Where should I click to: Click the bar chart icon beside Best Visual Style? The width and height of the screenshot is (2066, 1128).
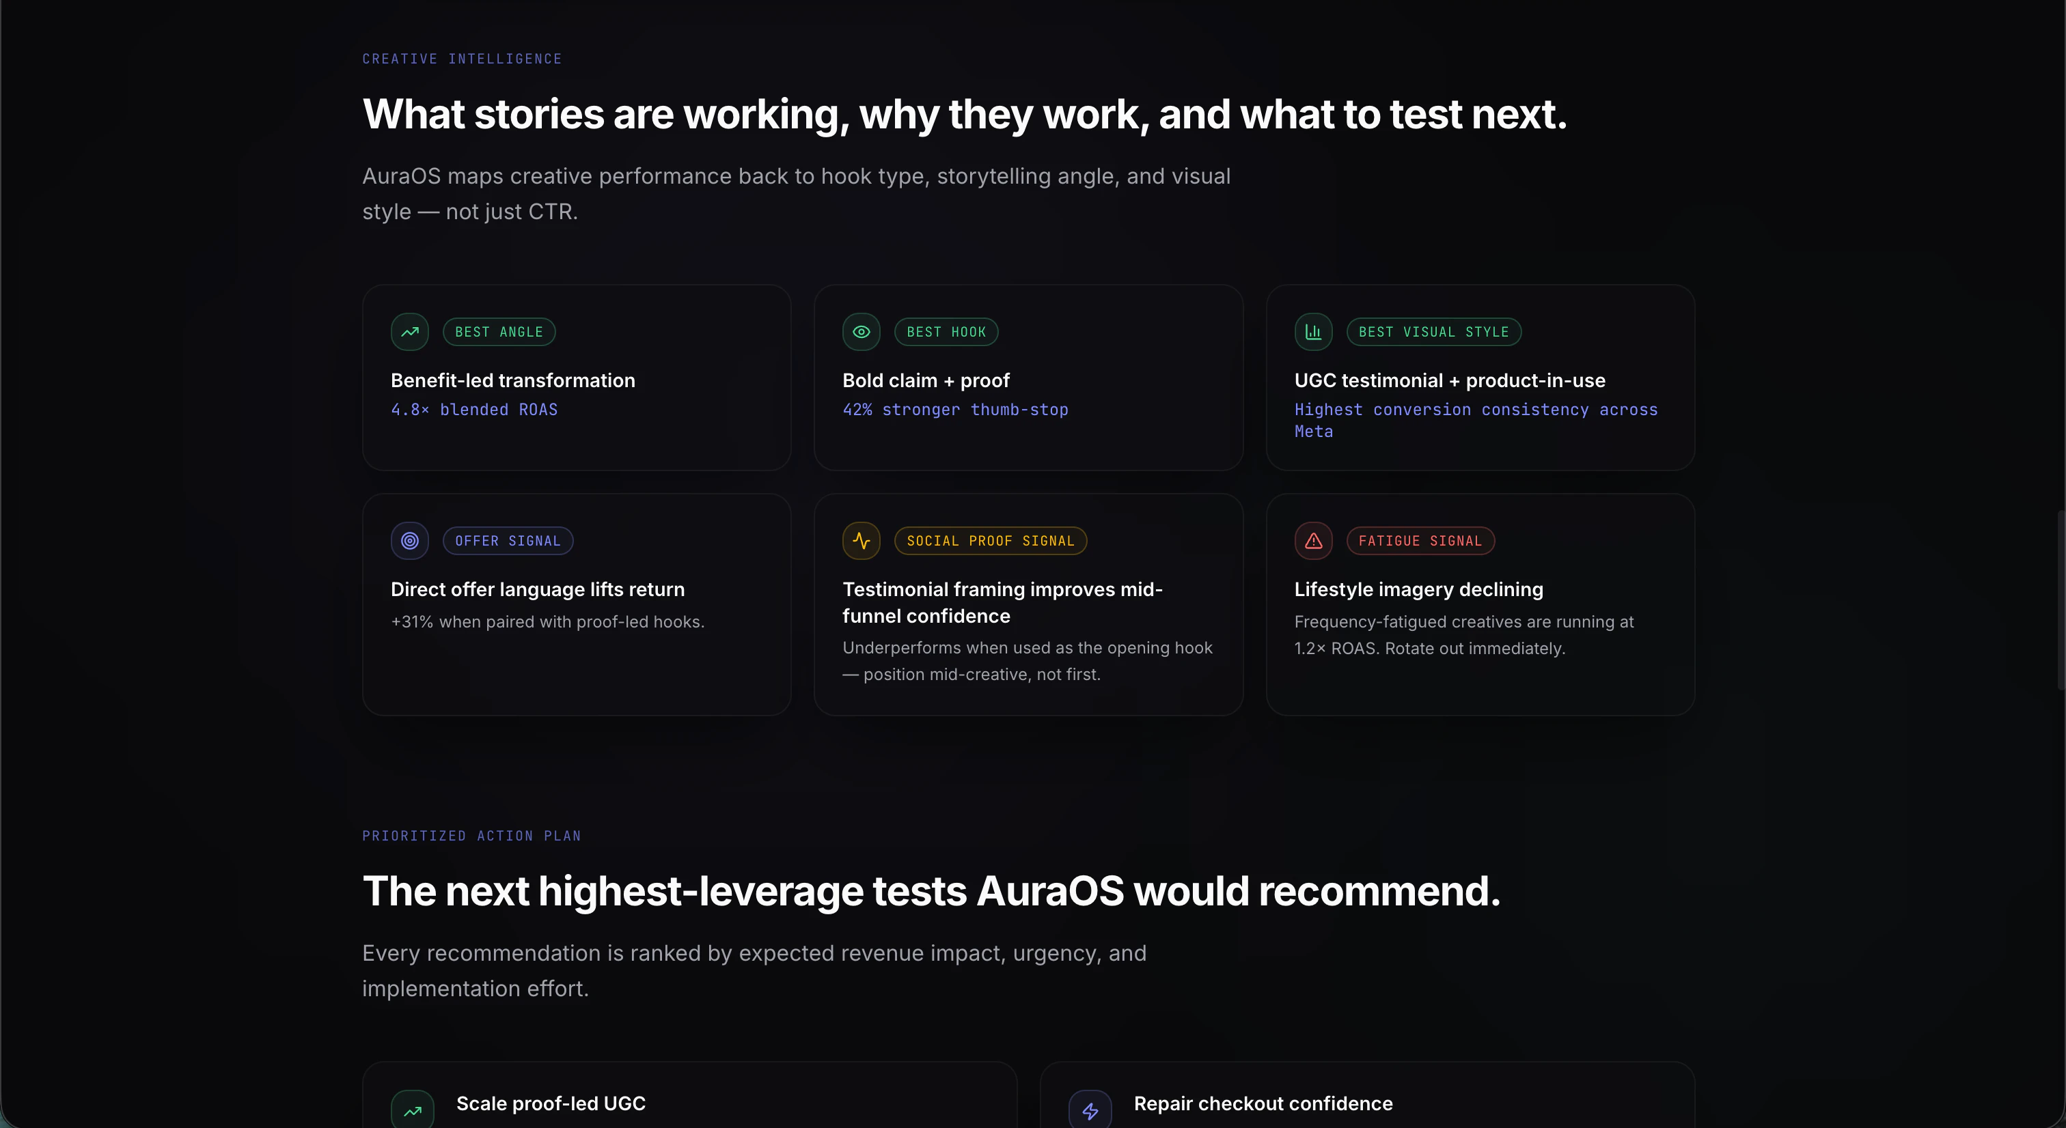[1313, 332]
